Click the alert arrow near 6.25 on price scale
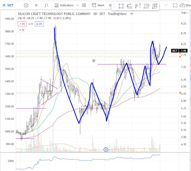Viewport: 191px width, 171px height. (180, 93)
